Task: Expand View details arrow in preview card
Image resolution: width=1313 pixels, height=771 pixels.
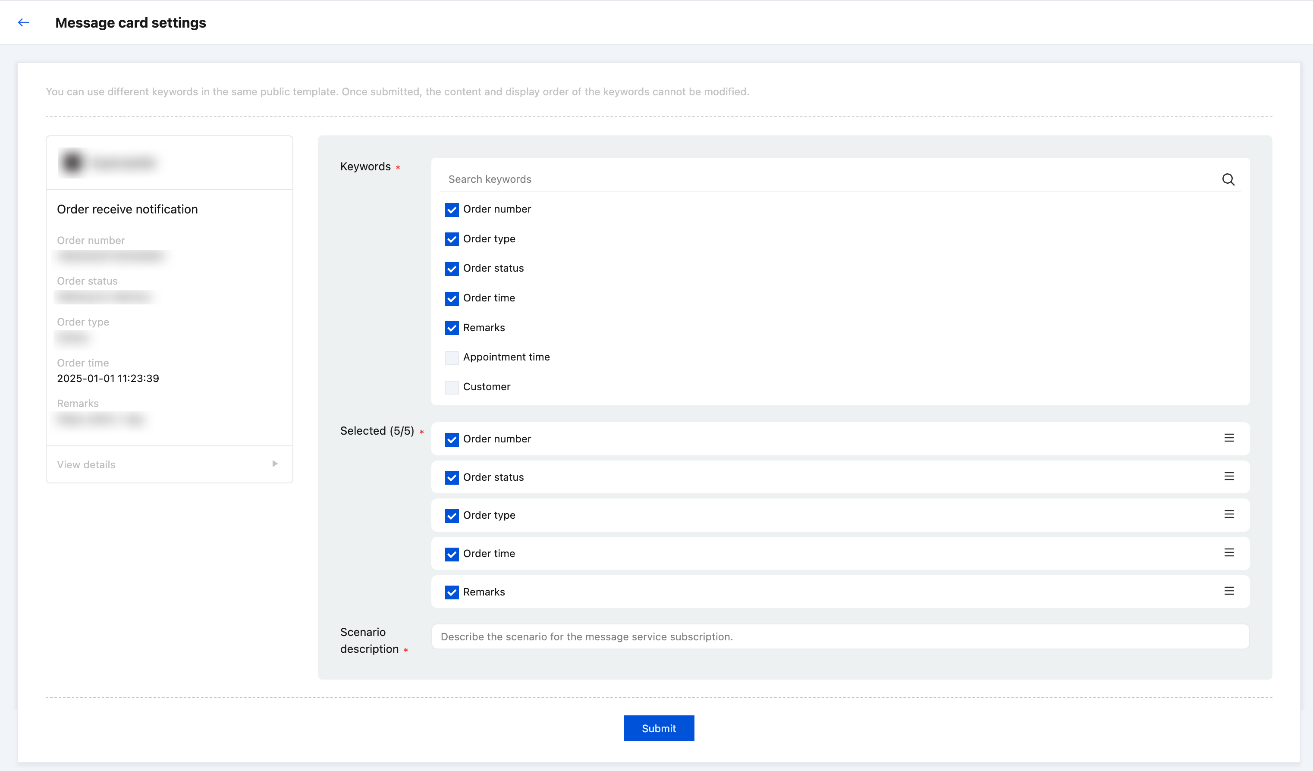Action: coord(275,464)
